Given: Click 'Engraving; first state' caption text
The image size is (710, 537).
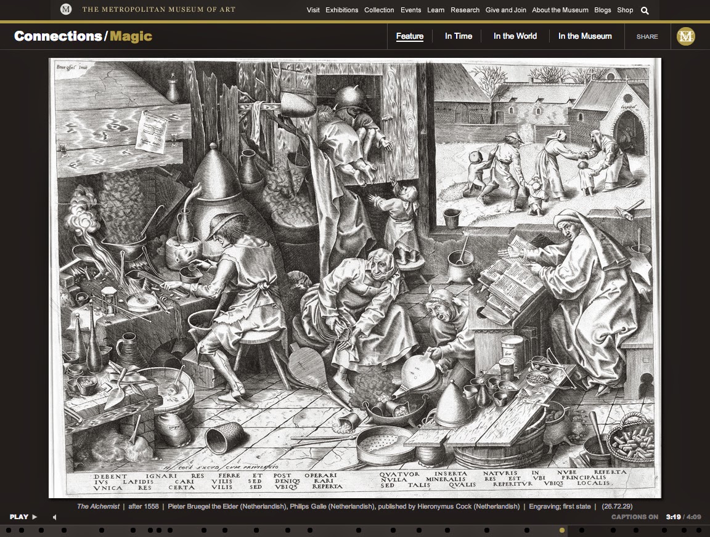Looking at the screenshot, I should pyautogui.click(x=560, y=506).
